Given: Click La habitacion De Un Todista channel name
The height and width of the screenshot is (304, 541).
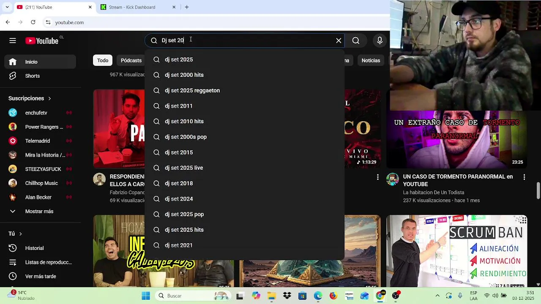Looking at the screenshot, I should [434, 193].
